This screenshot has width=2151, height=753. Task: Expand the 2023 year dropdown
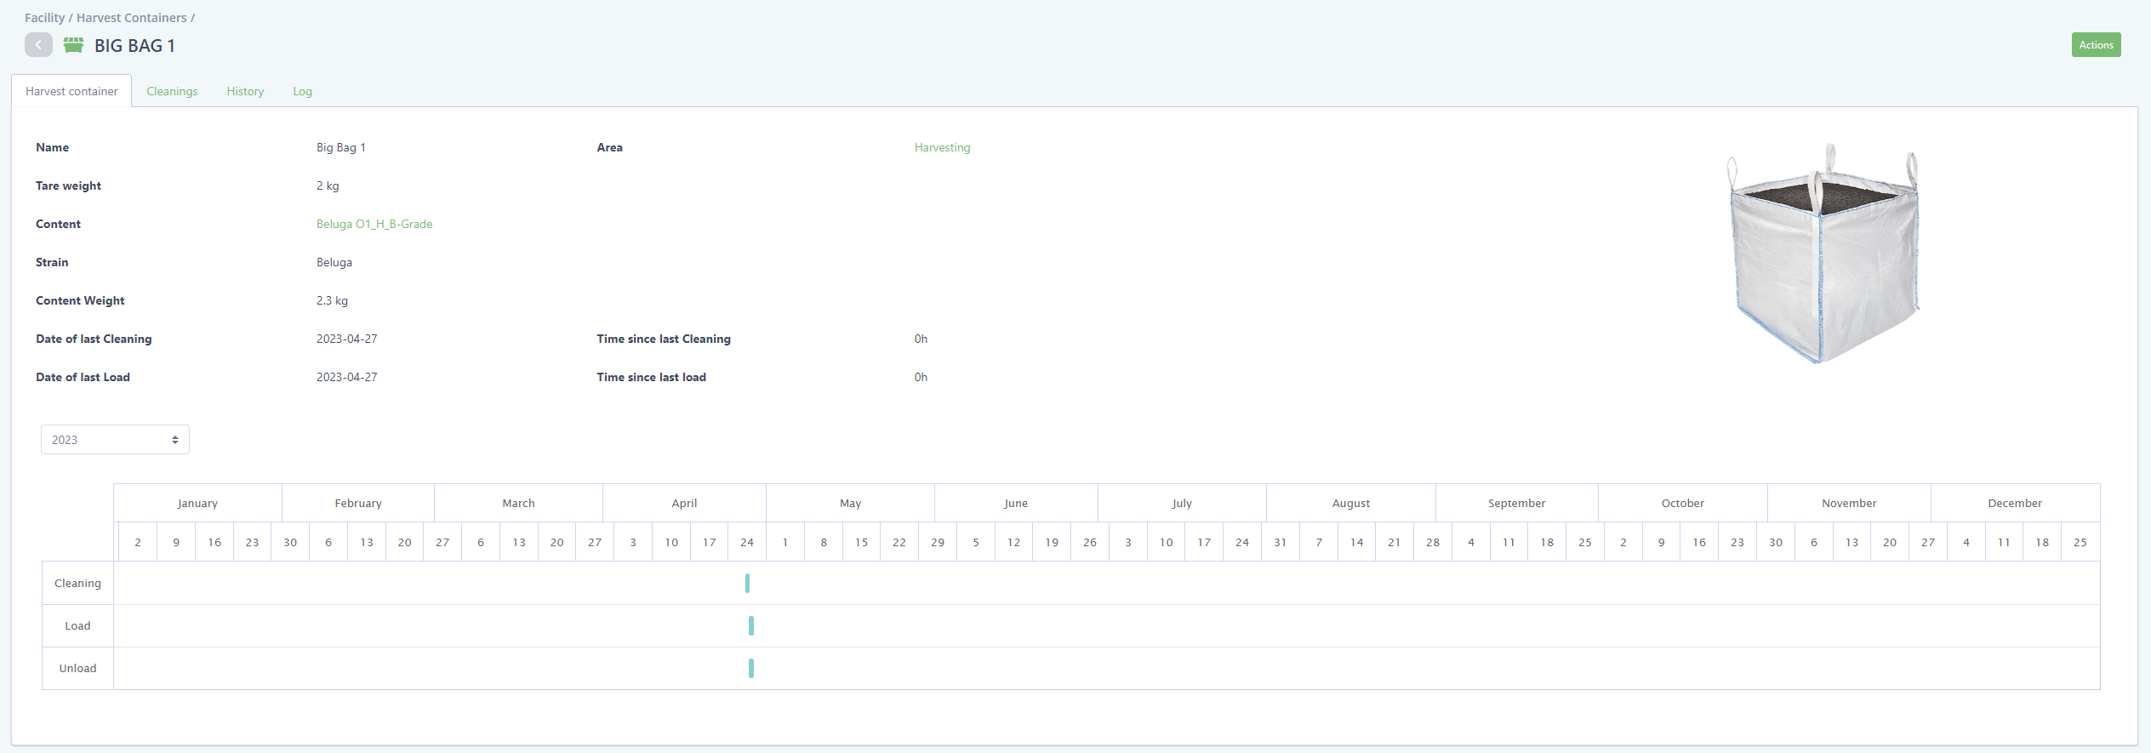click(115, 440)
